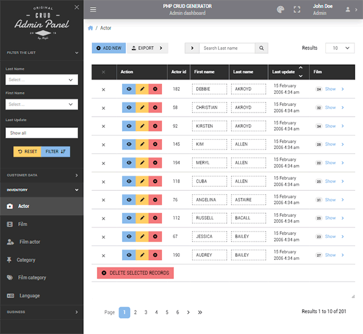Select the row for Audrey Bailey
The height and width of the screenshot is (334, 363).
tap(104, 255)
